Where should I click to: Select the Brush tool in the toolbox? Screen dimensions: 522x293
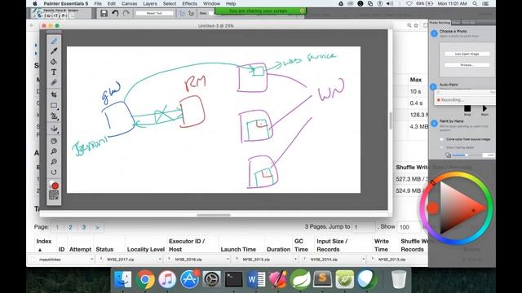click(x=54, y=42)
